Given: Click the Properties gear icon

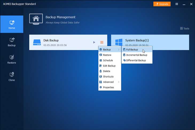Looking at the screenshot, I should pos(101,87).
